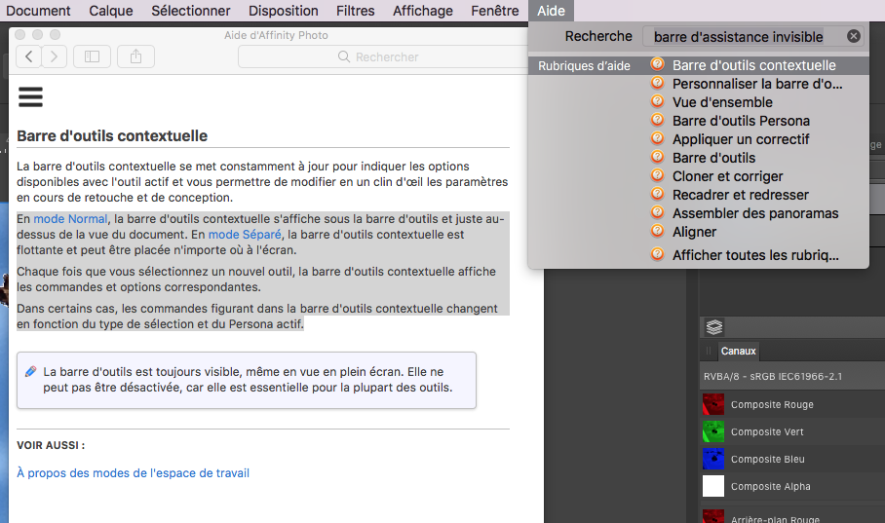The width and height of the screenshot is (885, 523).
Task: Click the Aide d'Affinity Photo window title
Action: tap(276, 35)
